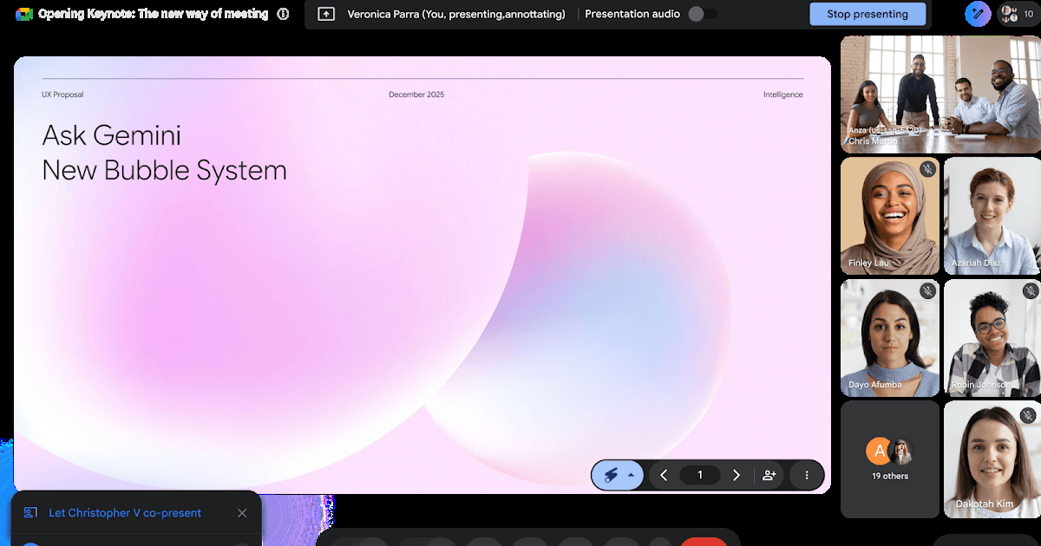Image resolution: width=1041 pixels, height=546 pixels.
Task: Open the 19 others tile
Action: [890, 459]
